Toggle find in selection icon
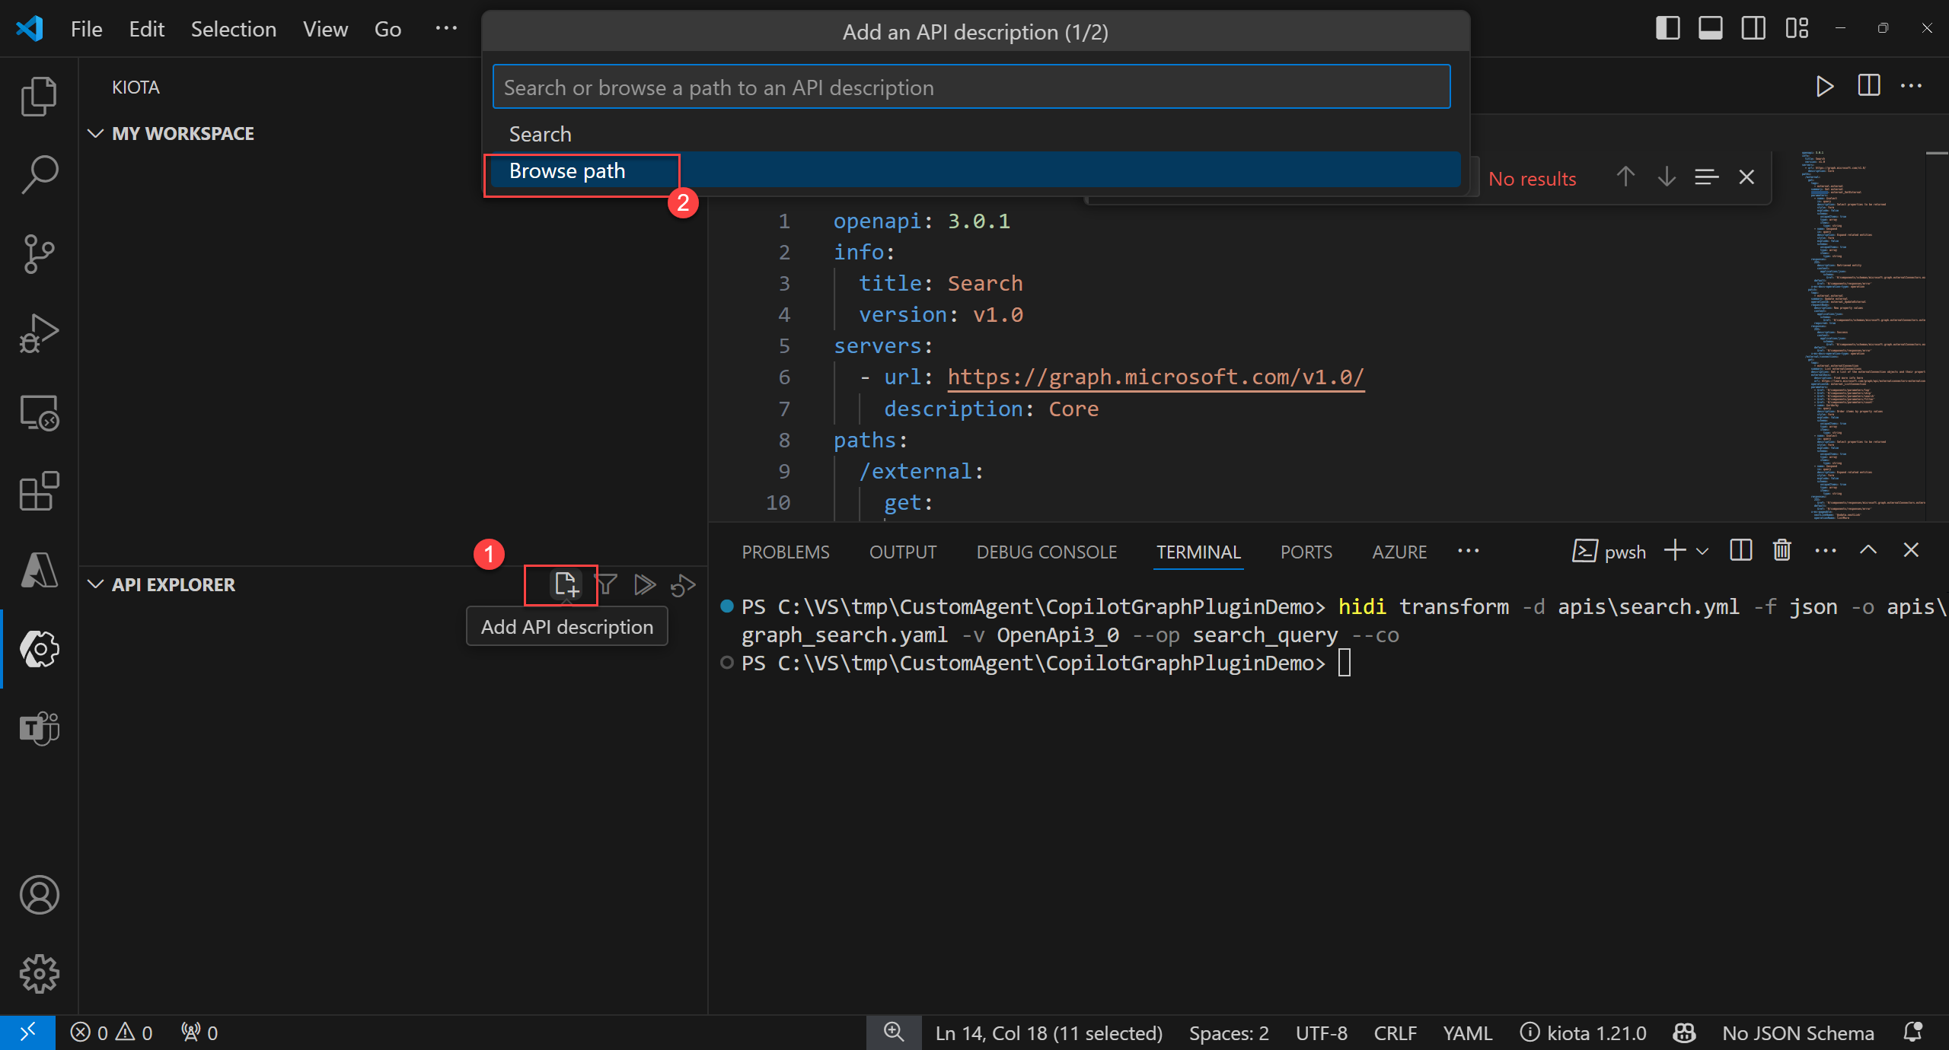The width and height of the screenshot is (1949, 1050). pos(1706,177)
